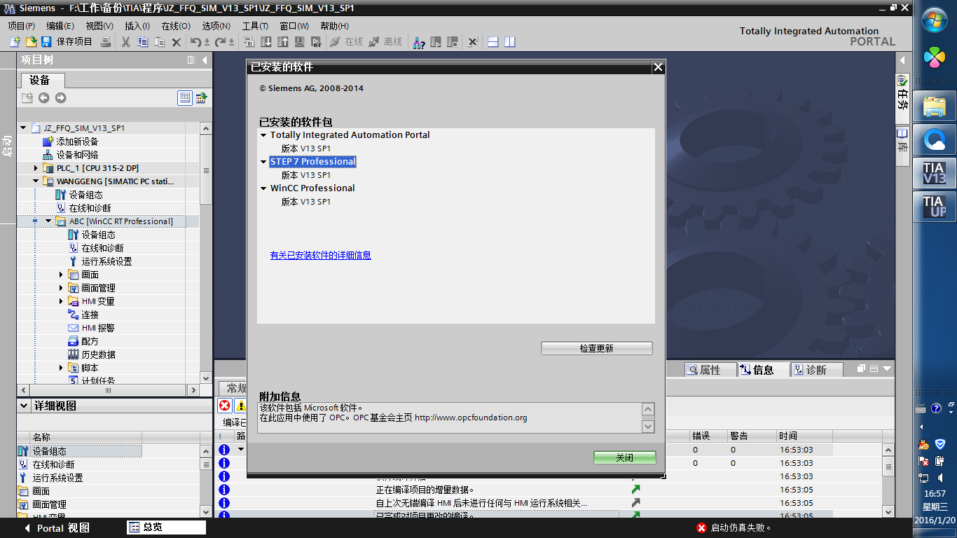Close the 已安装的软件 dialog with X
This screenshot has width=957, height=538.
(x=658, y=67)
